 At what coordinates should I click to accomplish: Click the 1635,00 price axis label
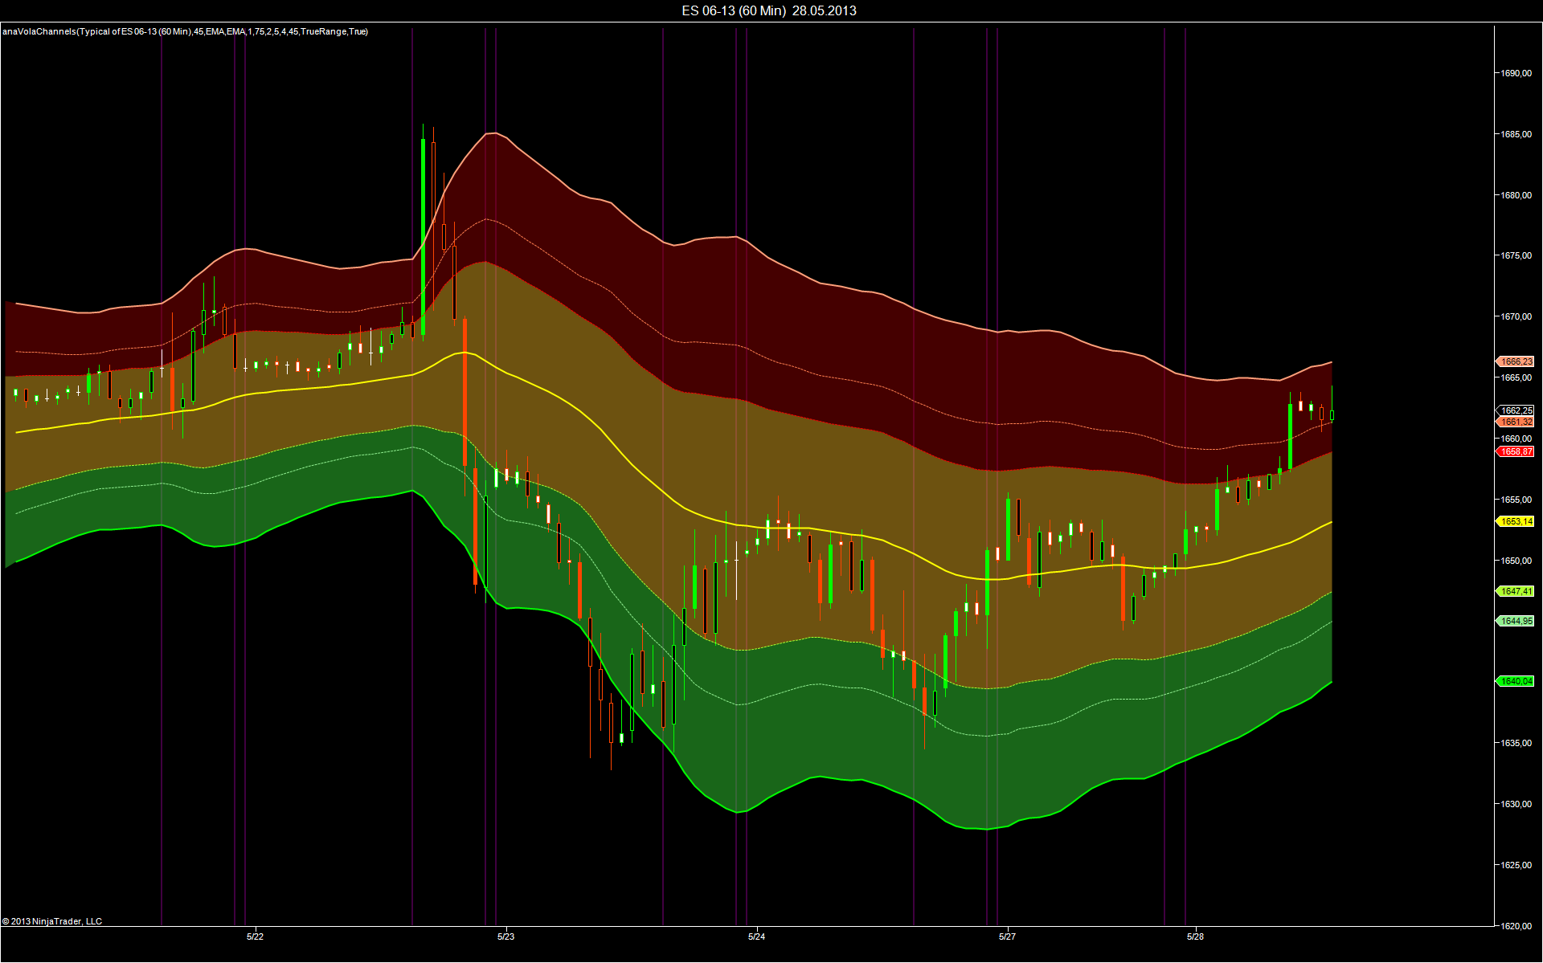(1516, 743)
